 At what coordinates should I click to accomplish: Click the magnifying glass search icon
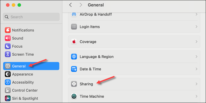coord(6,17)
